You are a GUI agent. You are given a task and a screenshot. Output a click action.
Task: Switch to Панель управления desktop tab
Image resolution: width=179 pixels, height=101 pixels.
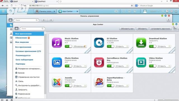[x=45, y=11]
